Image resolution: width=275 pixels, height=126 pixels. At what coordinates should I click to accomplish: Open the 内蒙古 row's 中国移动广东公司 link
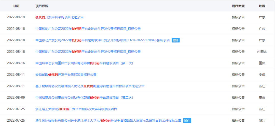[x=88, y=52]
